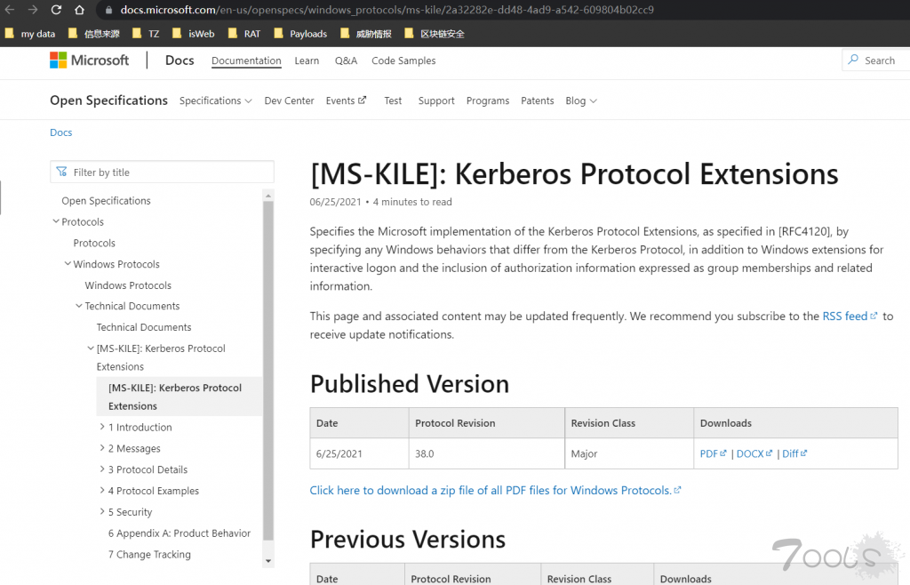Viewport: 910px width, 585px height.
Task: Collapse the Protocols tree node
Action: point(56,221)
